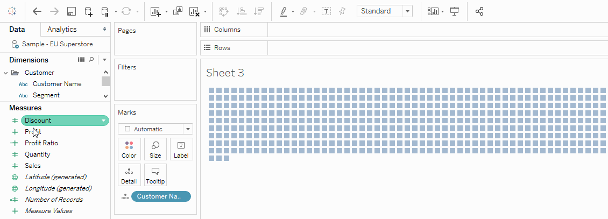Add a new data source
The width and height of the screenshot is (608, 219).
pos(88,11)
